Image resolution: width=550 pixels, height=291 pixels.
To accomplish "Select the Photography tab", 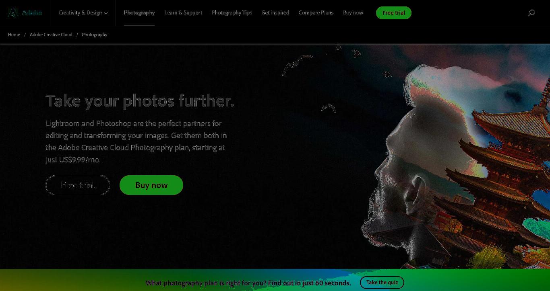I will (x=139, y=13).
